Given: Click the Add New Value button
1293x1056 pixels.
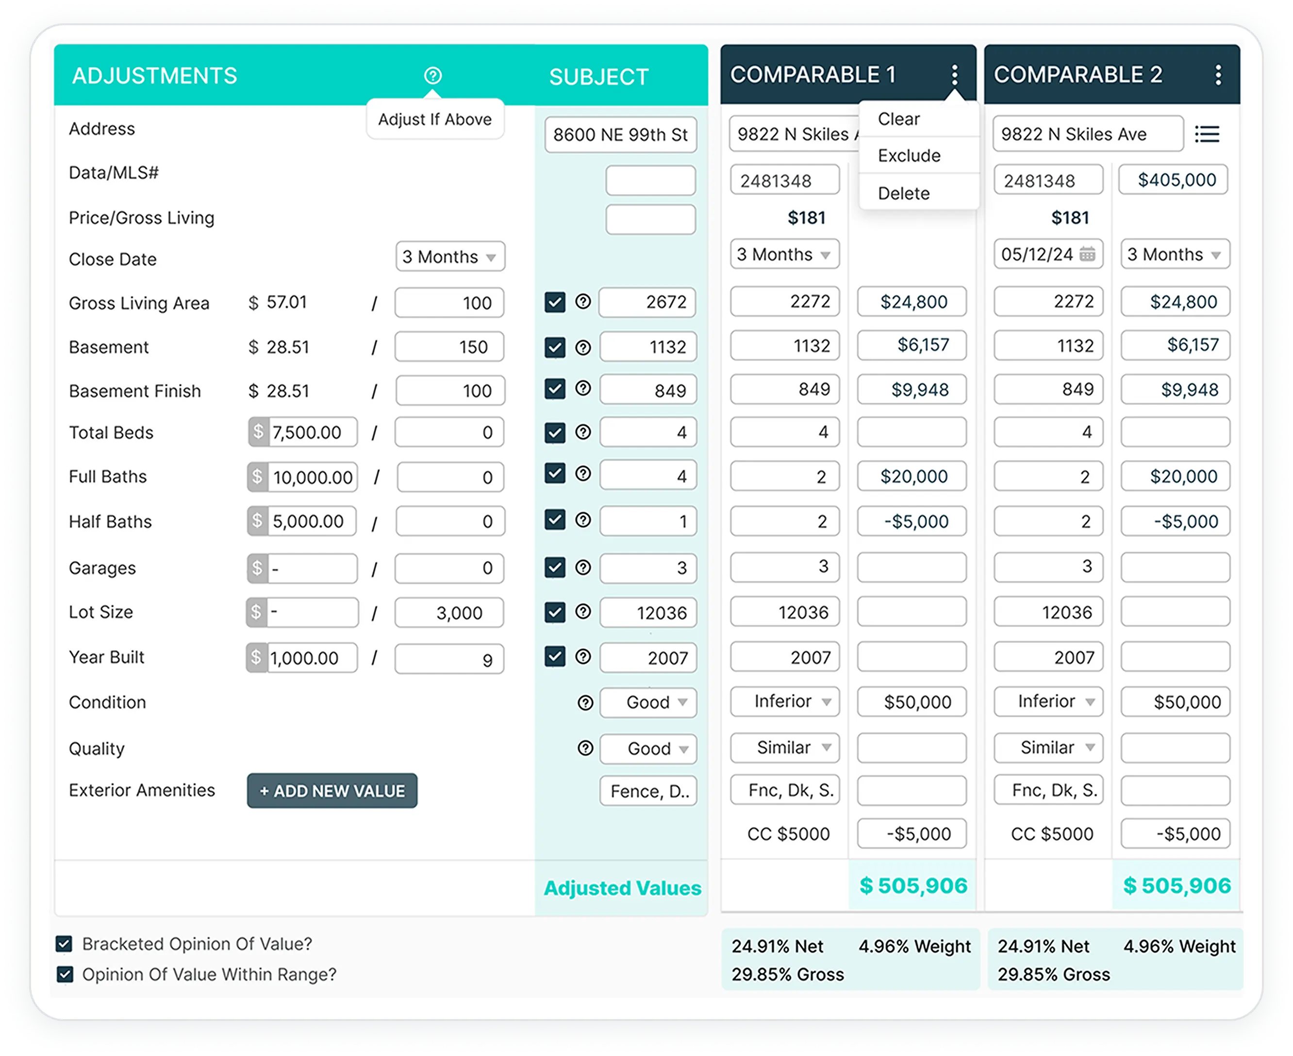Looking at the screenshot, I should coord(332,791).
